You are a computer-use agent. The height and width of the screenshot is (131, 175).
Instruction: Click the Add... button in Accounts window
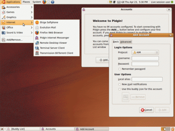[x=102, y=60]
